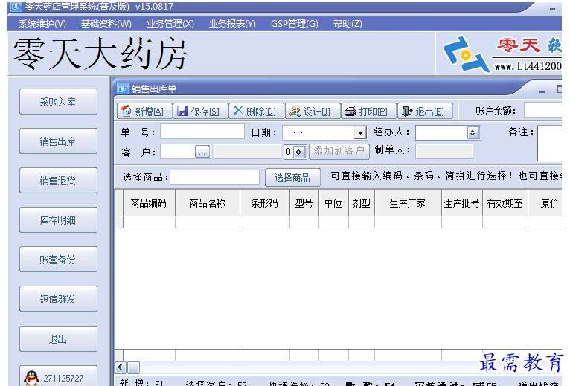The height and width of the screenshot is (386, 570).
Task: Click the 商品名称 column header
Action: pos(208,203)
